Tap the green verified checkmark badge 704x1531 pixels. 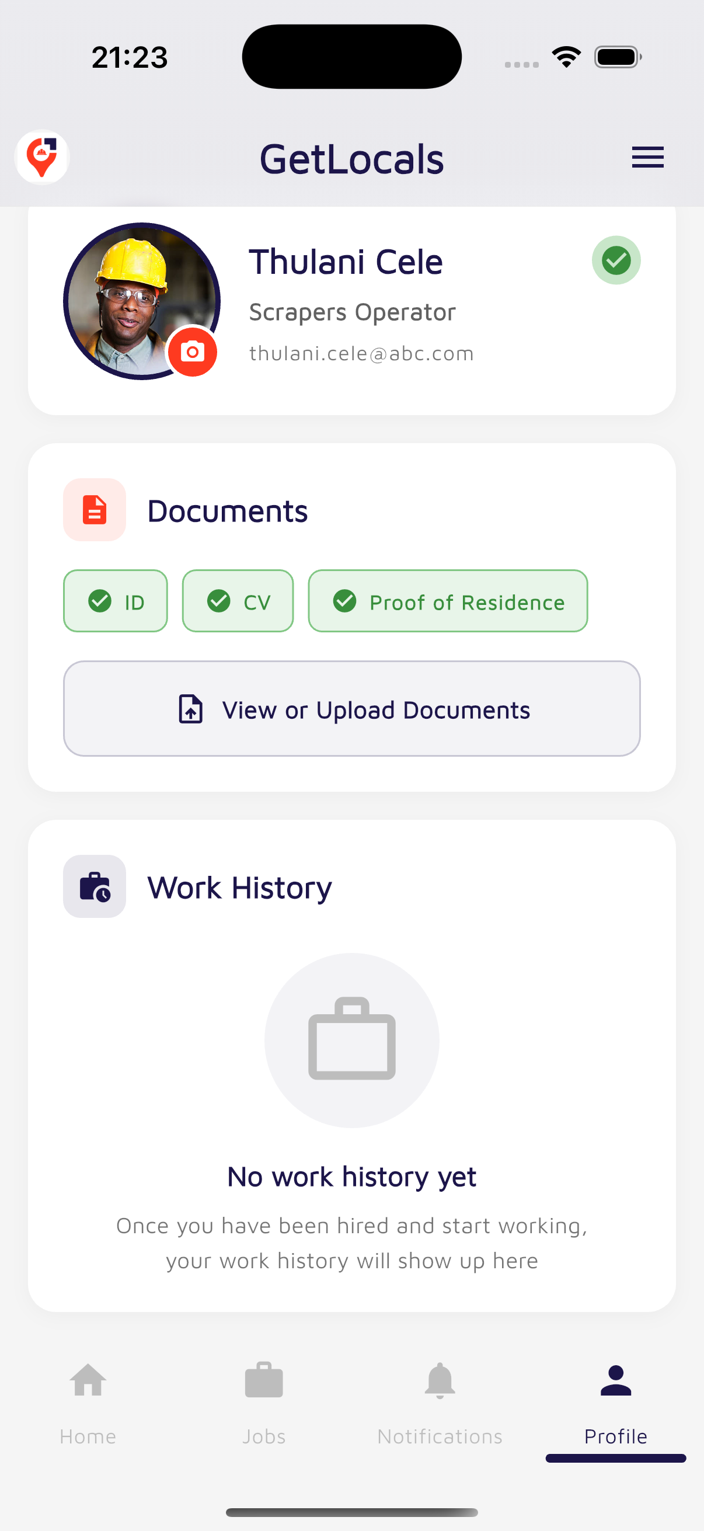pyautogui.click(x=615, y=260)
